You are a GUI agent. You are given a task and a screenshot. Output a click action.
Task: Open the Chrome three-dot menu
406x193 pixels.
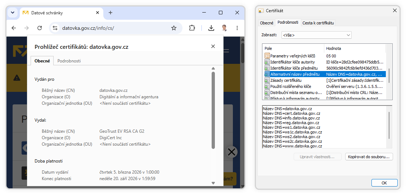pos(237,28)
